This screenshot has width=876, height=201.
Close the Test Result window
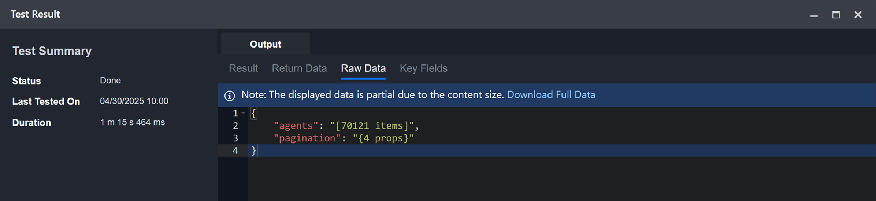coord(858,15)
